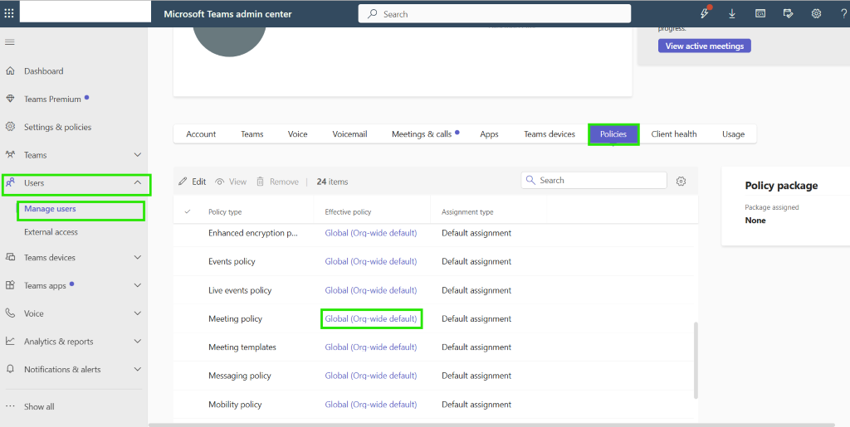Open Enhanced encryption policy Global default link
The height and width of the screenshot is (427, 850).
click(371, 233)
